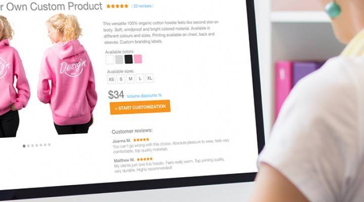Click the first carousel dot indicator
This screenshot has width=364, height=202.
pyautogui.click(x=24, y=146)
